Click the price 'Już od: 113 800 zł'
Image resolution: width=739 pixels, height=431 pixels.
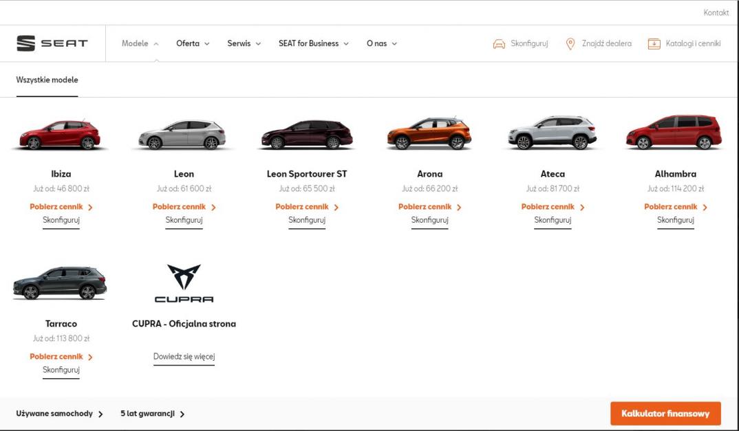(x=61, y=339)
